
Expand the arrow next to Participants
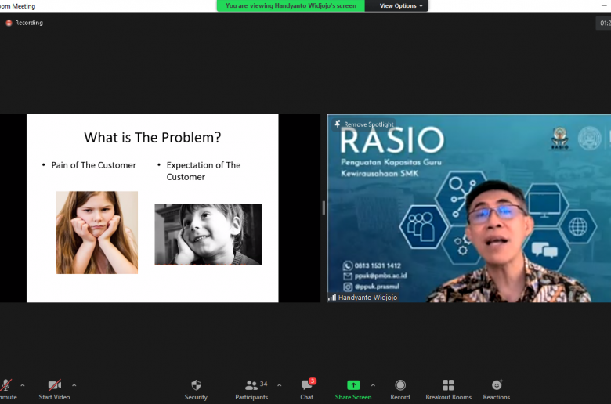click(x=280, y=384)
